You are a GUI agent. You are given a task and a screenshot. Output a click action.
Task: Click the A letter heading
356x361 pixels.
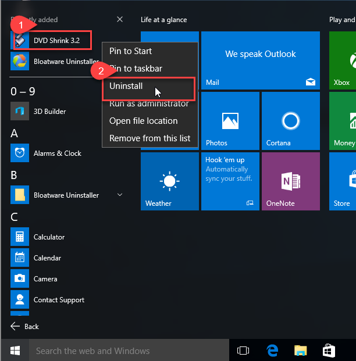click(x=15, y=133)
